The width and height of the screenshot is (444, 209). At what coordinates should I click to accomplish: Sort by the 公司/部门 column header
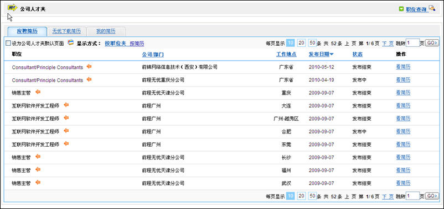[x=153, y=55]
